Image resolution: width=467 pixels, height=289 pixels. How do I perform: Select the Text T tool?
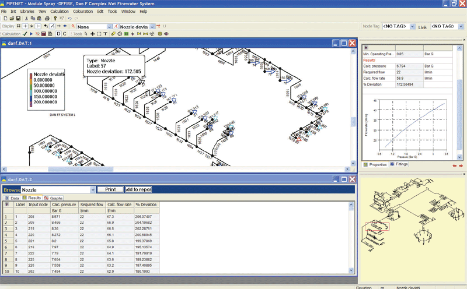tap(106, 34)
